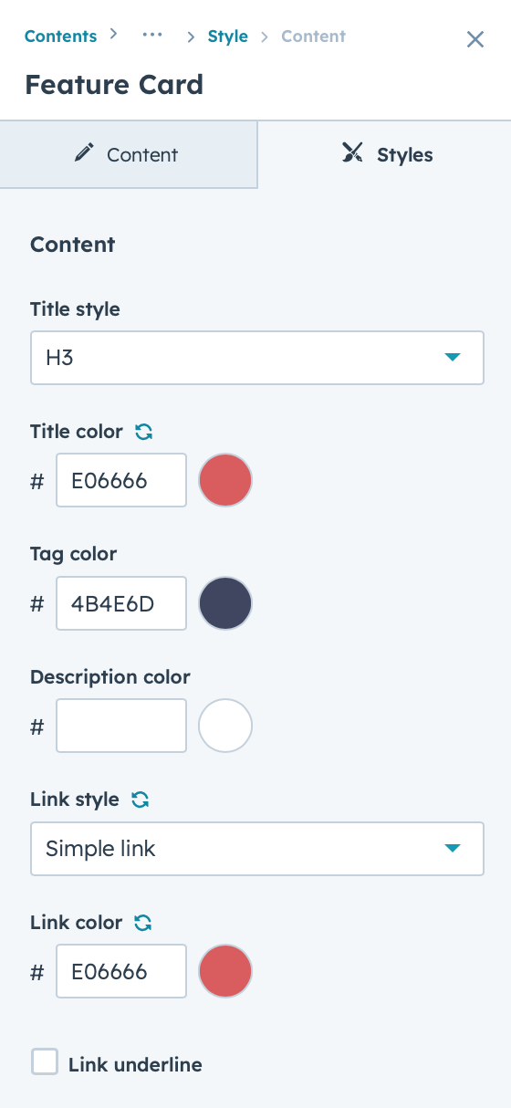Enable the Link underline checkbox
This screenshot has width=511, height=1108.
tap(45, 1062)
